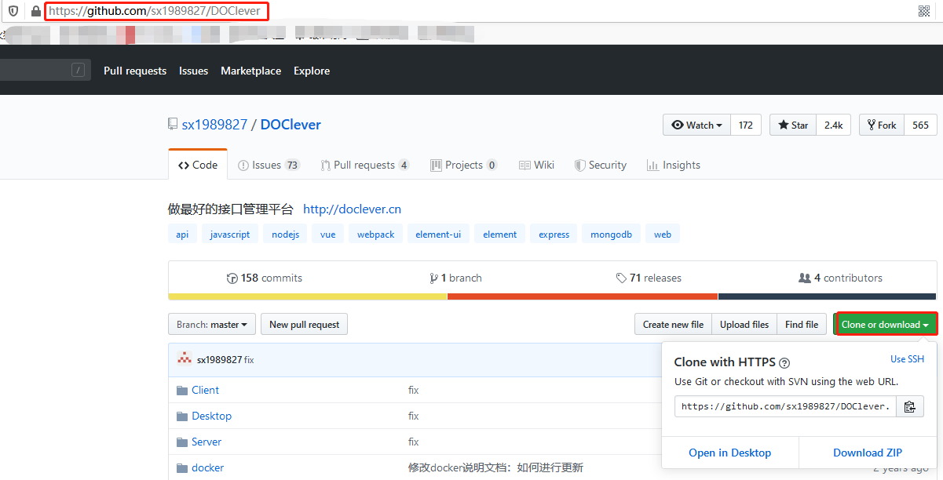The width and height of the screenshot is (943, 480).
Task: Open the Branch: master dropdown
Action: click(211, 324)
